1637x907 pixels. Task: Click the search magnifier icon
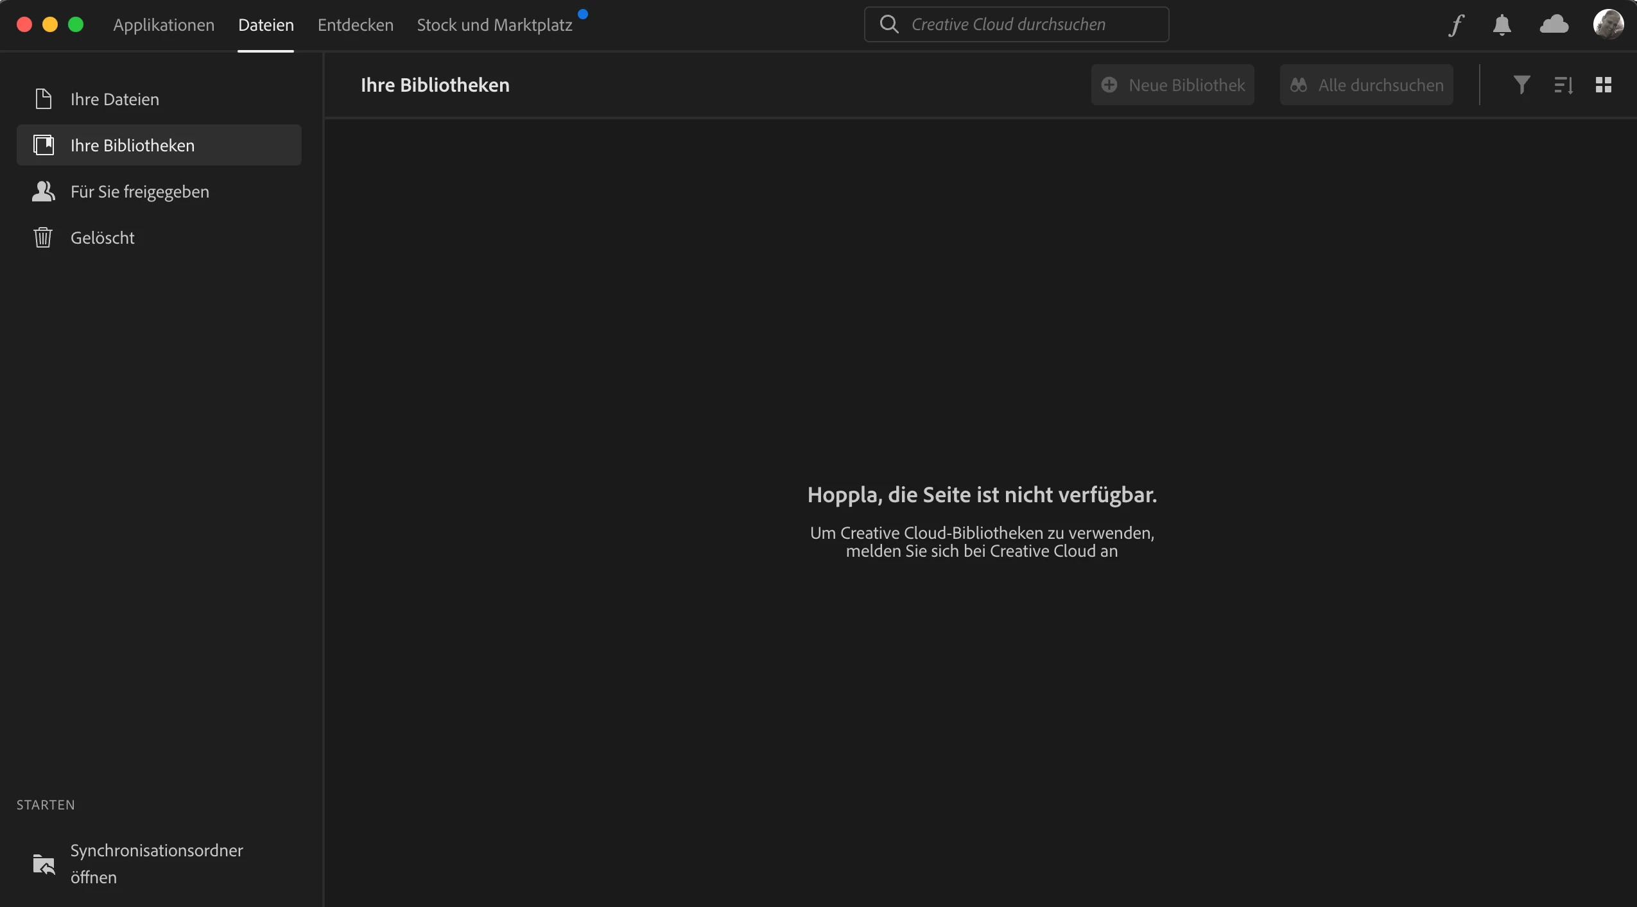[889, 24]
